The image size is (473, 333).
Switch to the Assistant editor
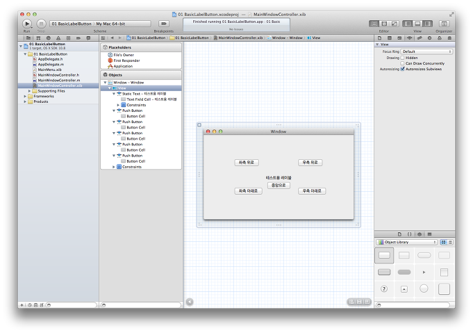tap(384, 24)
